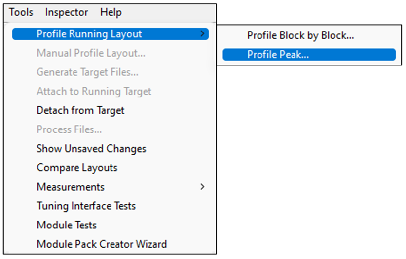Click Manual Profile Layout menu item

pos(91,53)
